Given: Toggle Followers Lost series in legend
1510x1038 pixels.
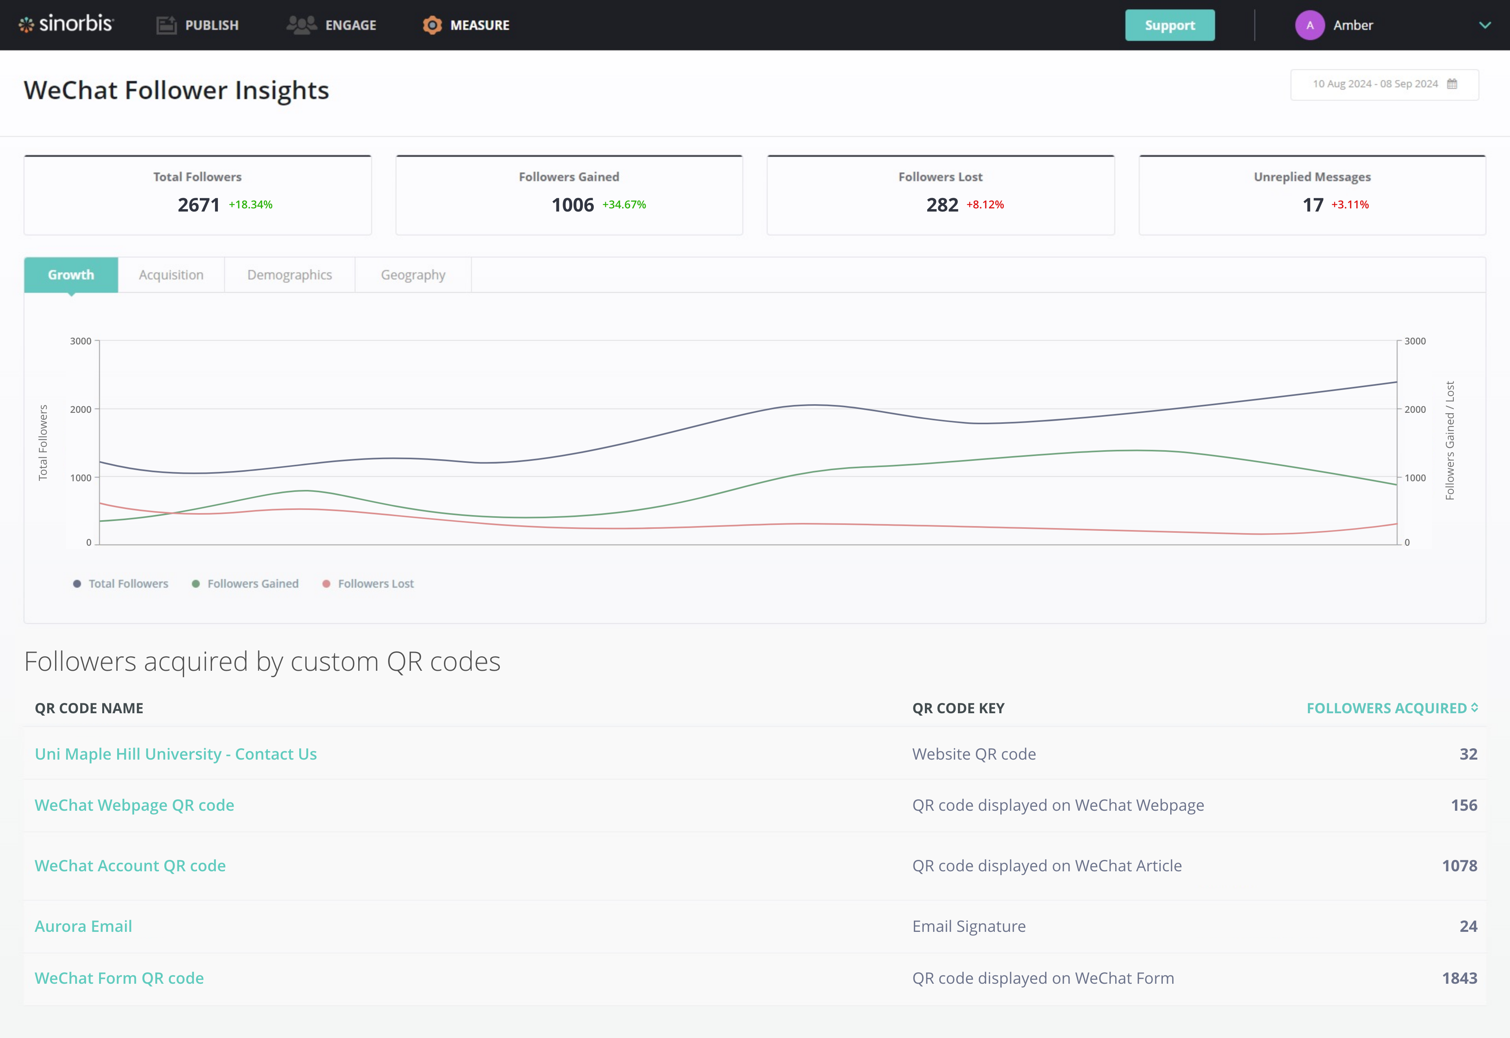Looking at the screenshot, I should pos(369,583).
